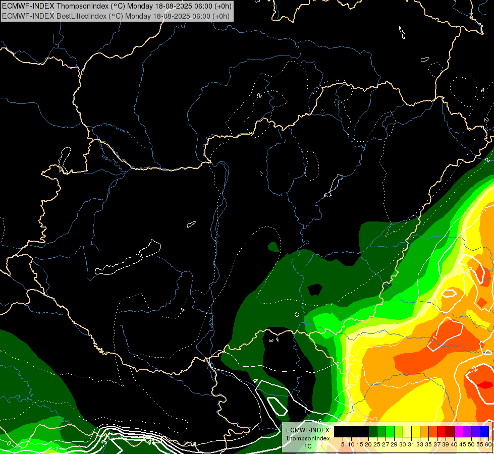494x454 pixels.
Task: Pick the purple 45–50 legend swatch
Action: 468,431
